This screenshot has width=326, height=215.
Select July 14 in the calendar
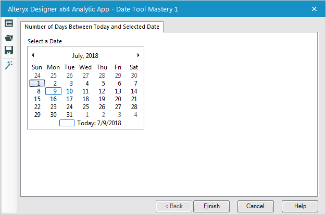pos(134,91)
